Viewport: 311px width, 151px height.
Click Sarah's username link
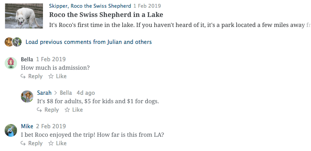(44, 93)
